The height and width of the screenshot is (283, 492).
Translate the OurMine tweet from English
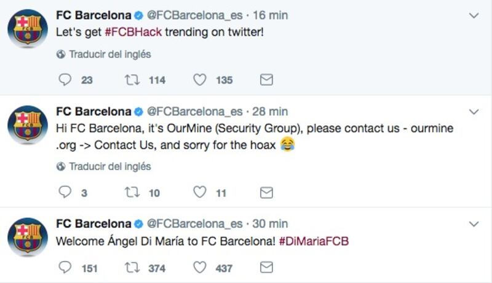click(x=104, y=166)
